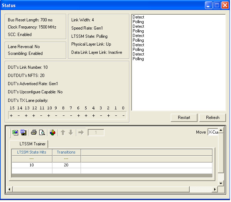Click the vertical scrollbar thumb
Viewport: 231px width, 202px height.
221,154
